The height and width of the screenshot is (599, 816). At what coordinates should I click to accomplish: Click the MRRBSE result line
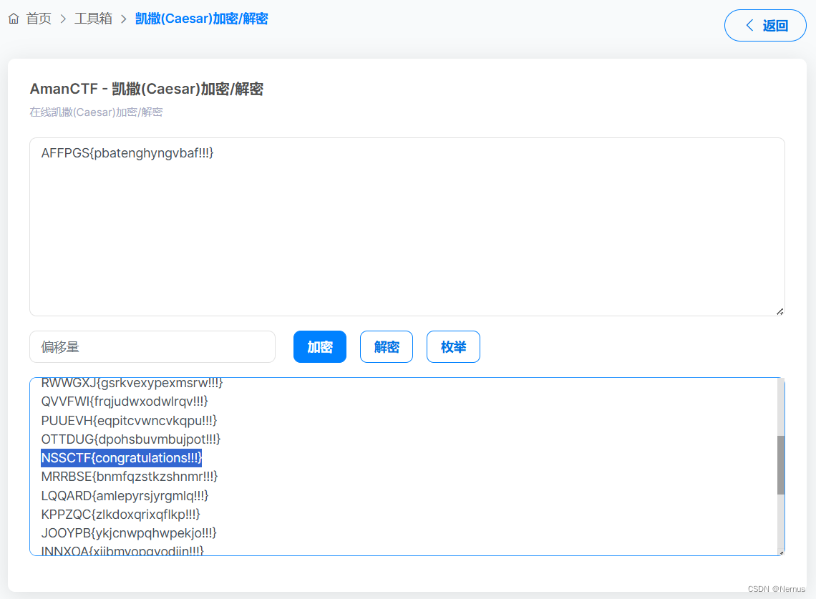point(129,476)
